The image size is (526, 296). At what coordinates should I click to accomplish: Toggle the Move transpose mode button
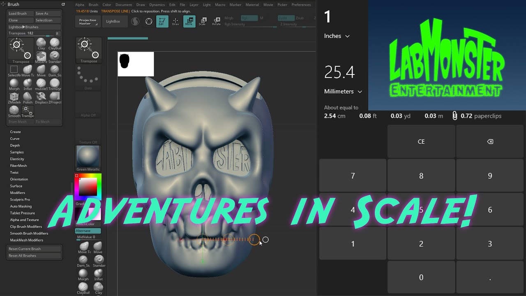(x=189, y=22)
